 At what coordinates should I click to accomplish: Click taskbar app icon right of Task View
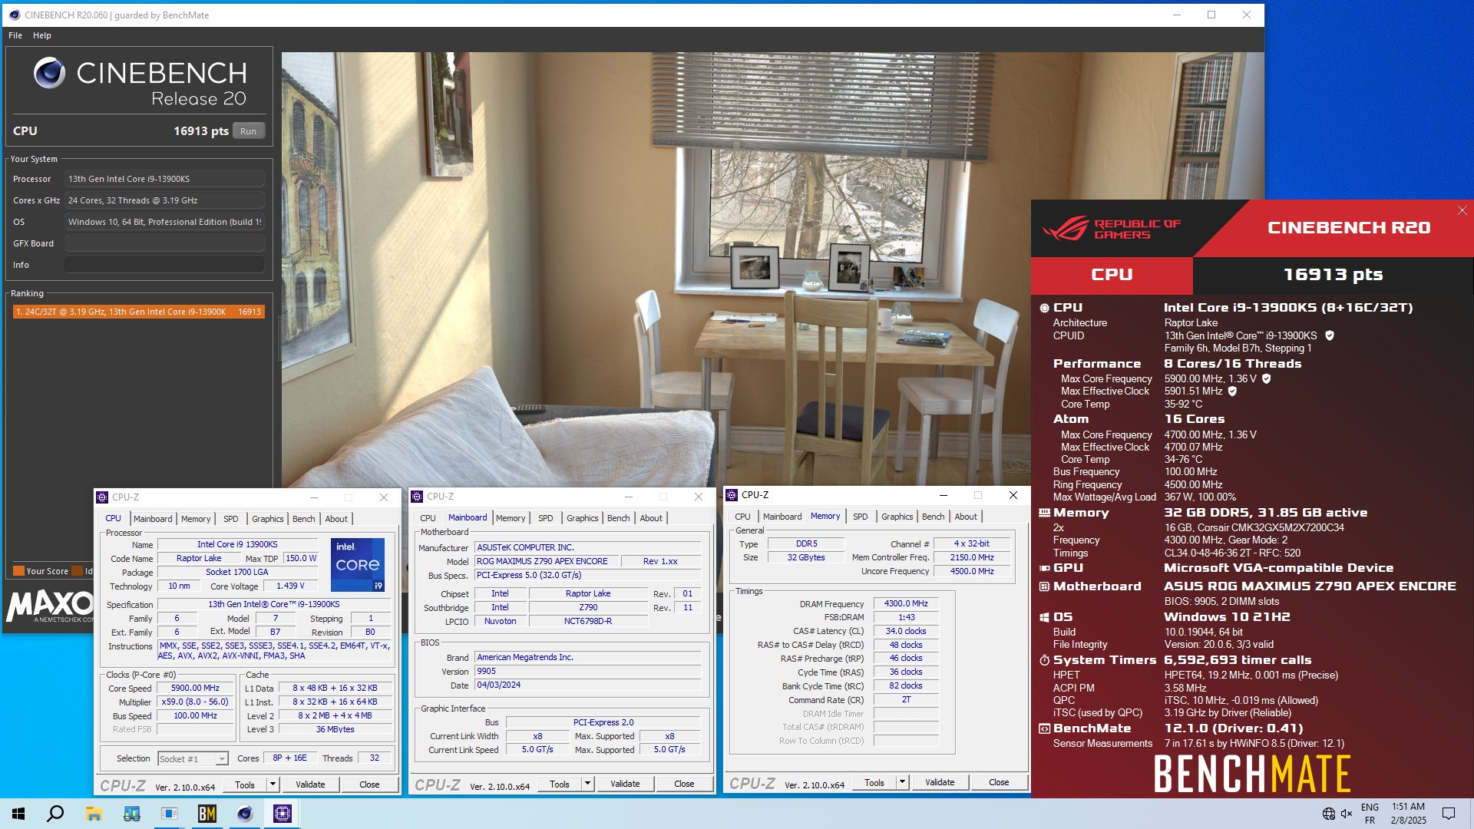tap(169, 814)
